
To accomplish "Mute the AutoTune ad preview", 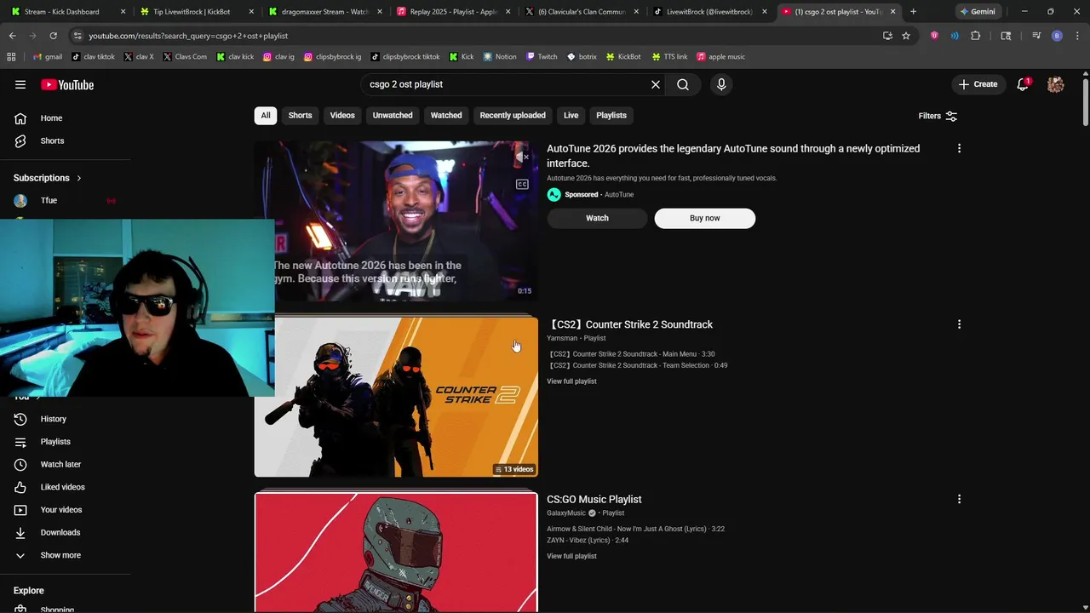I will pyautogui.click(x=522, y=158).
